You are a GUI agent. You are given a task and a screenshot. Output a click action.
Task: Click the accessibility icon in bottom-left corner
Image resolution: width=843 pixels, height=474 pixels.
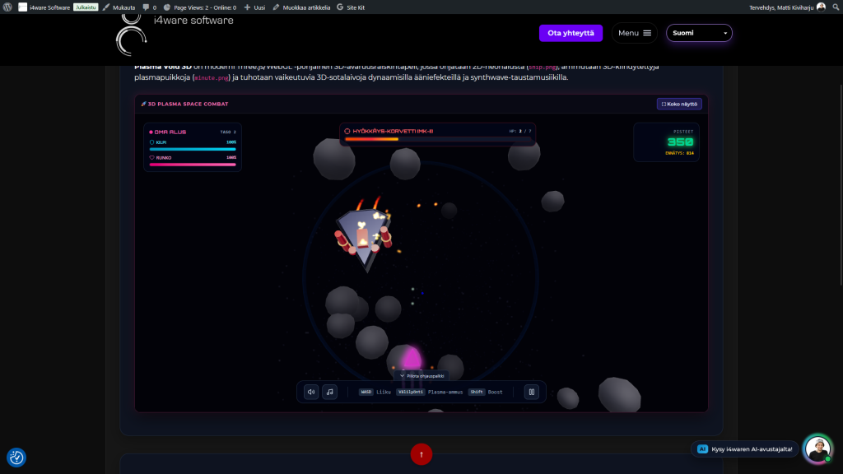16,458
